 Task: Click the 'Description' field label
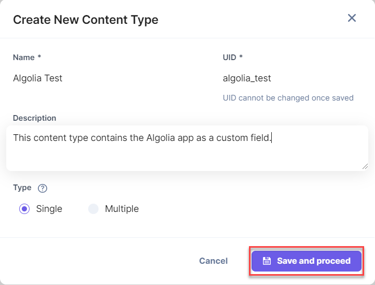(34, 118)
